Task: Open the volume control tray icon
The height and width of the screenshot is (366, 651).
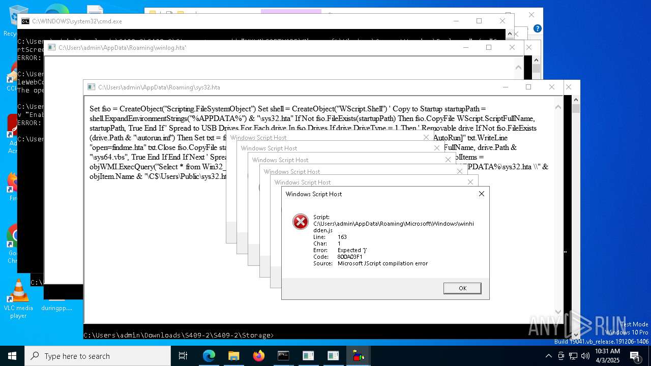Action: point(585,356)
